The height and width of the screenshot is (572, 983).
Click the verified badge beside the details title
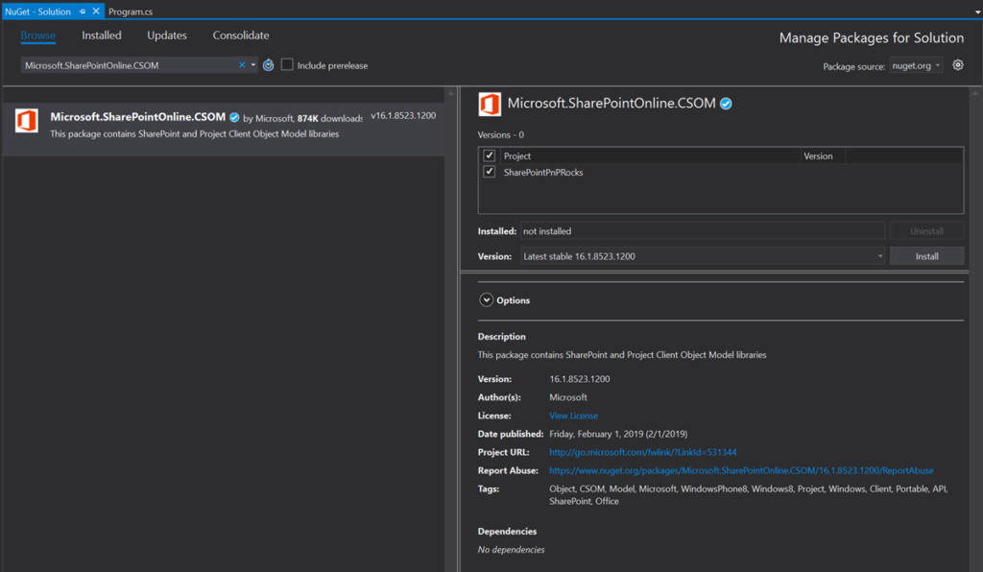[x=728, y=104]
